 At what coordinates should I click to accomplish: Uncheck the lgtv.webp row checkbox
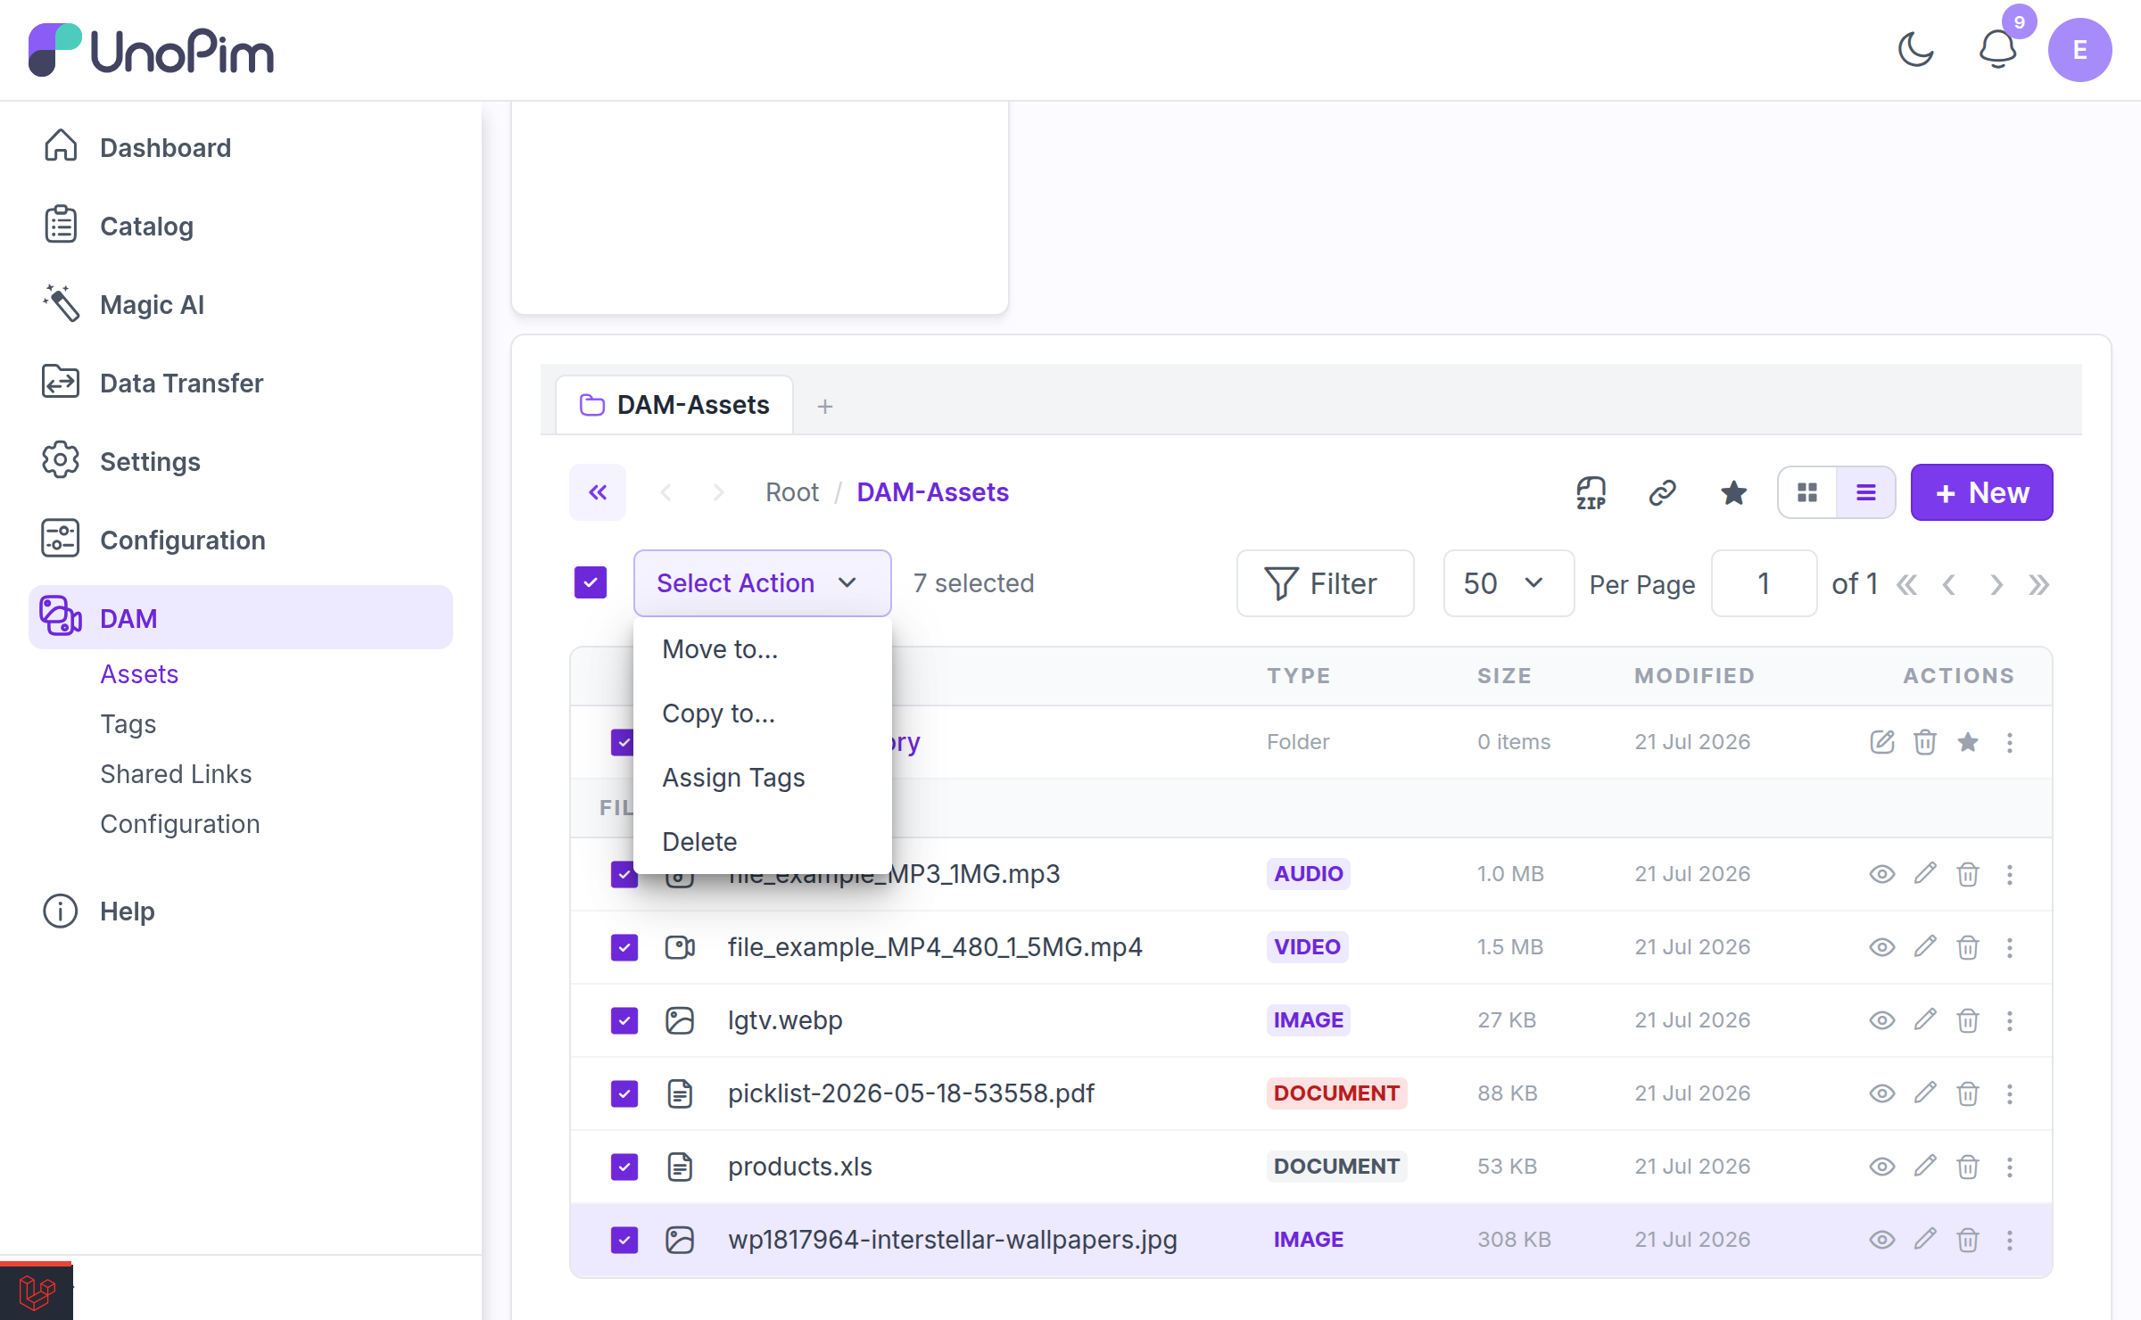click(x=624, y=1020)
